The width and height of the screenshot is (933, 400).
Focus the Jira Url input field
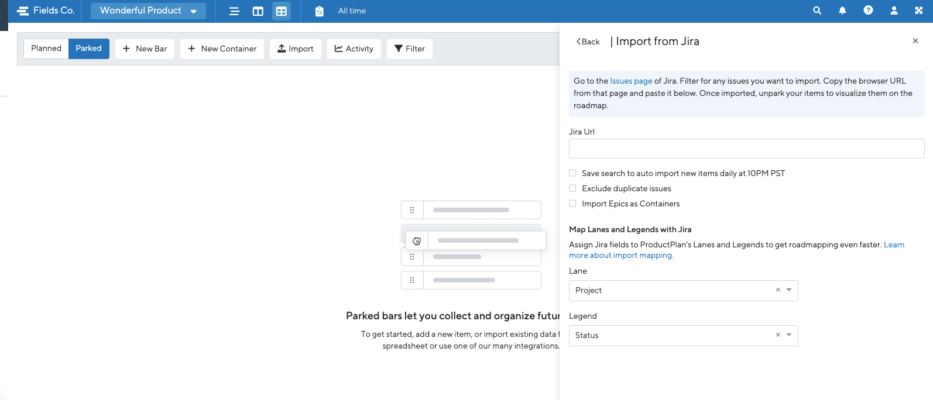[x=746, y=149]
